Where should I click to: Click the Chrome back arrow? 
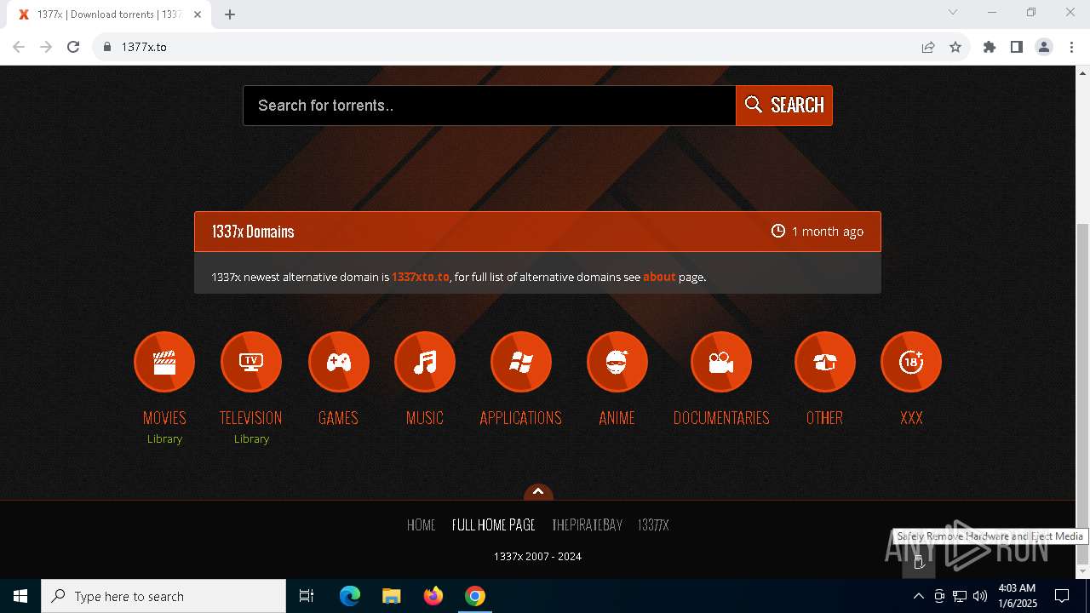tap(19, 47)
